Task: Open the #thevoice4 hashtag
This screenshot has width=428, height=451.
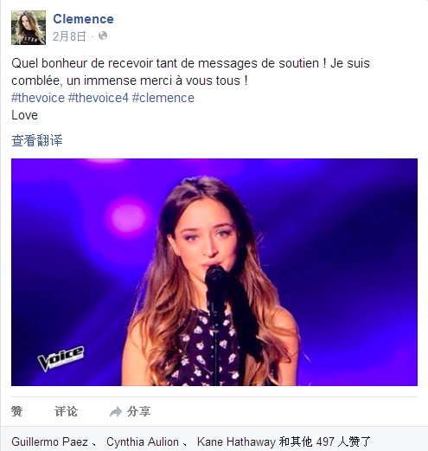Action: [99, 98]
